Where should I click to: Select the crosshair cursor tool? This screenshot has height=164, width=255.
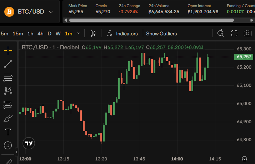[x=8, y=51]
